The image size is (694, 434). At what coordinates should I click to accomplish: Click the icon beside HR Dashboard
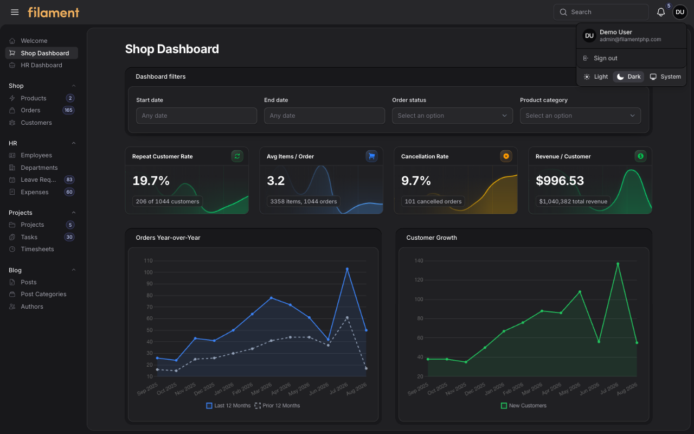coord(12,65)
